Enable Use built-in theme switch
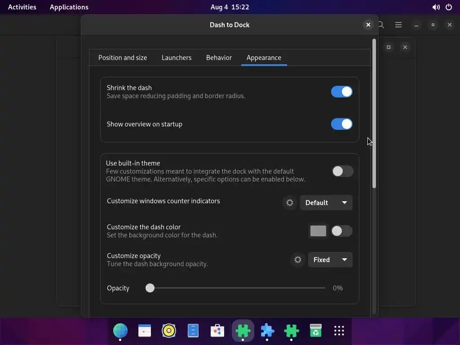The width and height of the screenshot is (460, 345). (342, 171)
